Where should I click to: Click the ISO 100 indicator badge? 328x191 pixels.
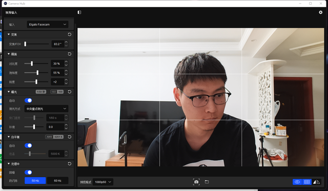click(57, 92)
